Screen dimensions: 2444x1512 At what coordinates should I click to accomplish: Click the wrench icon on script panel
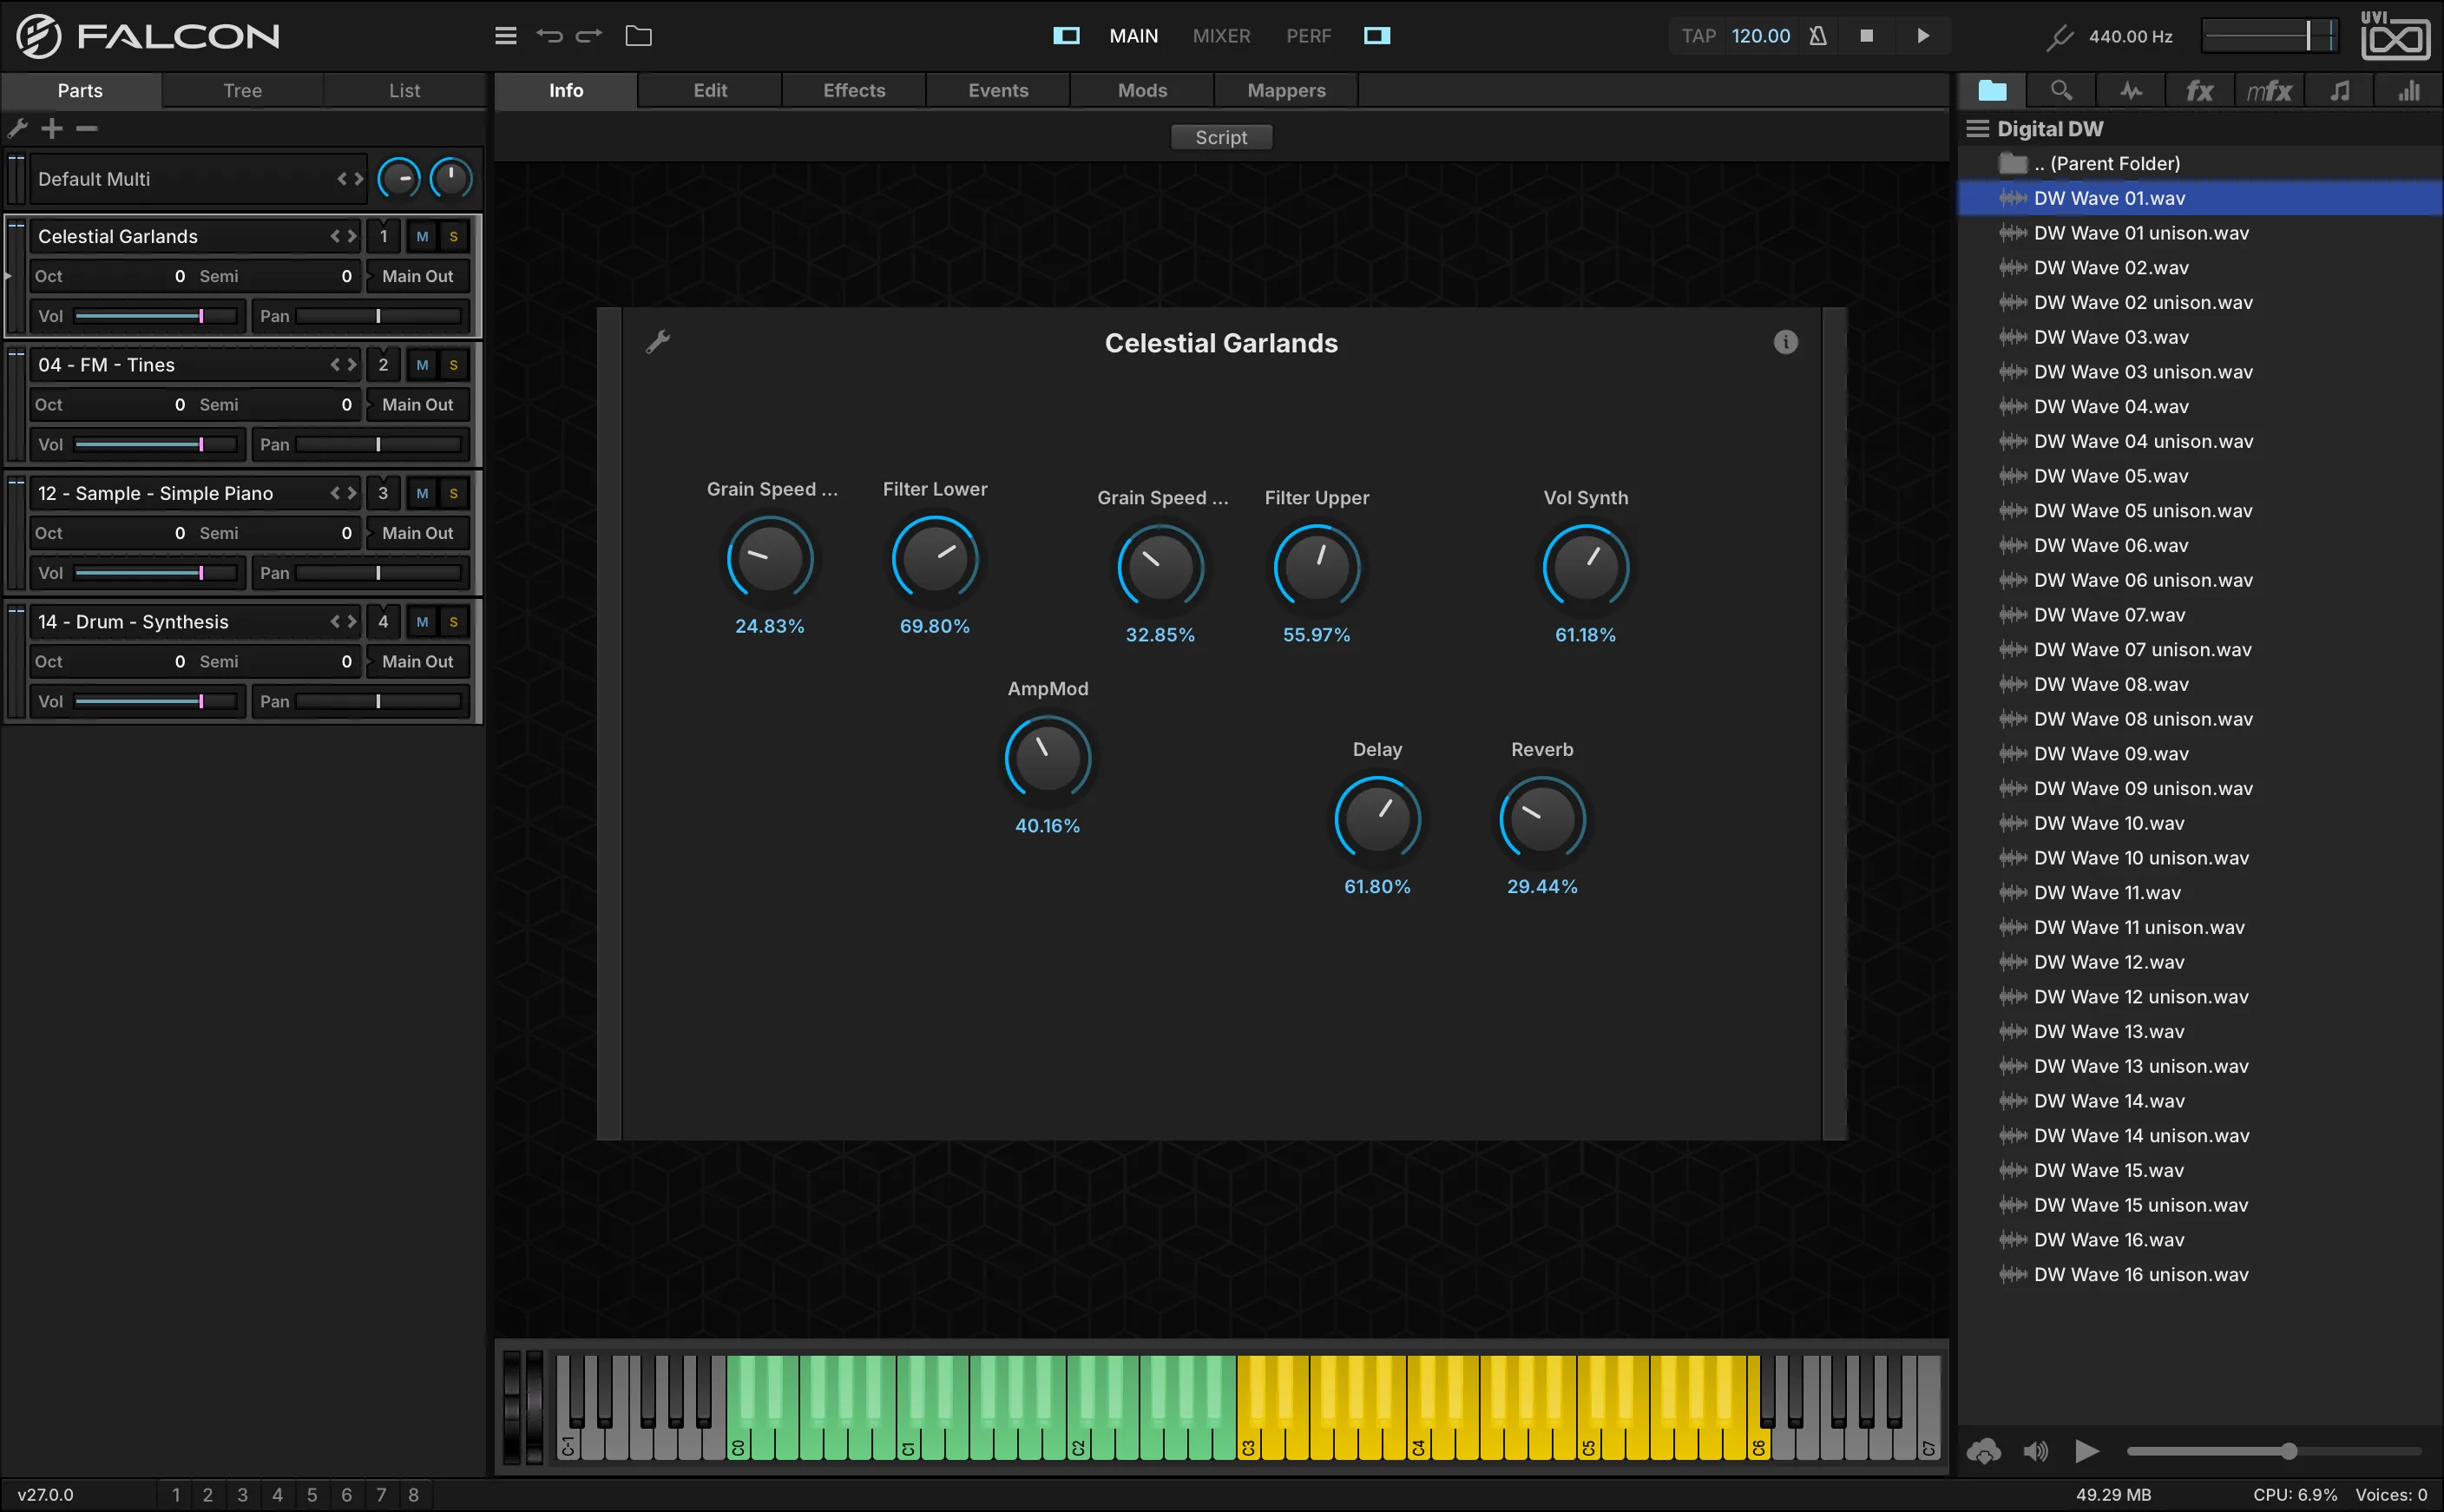pyautogui.click(x=658, y=342)
